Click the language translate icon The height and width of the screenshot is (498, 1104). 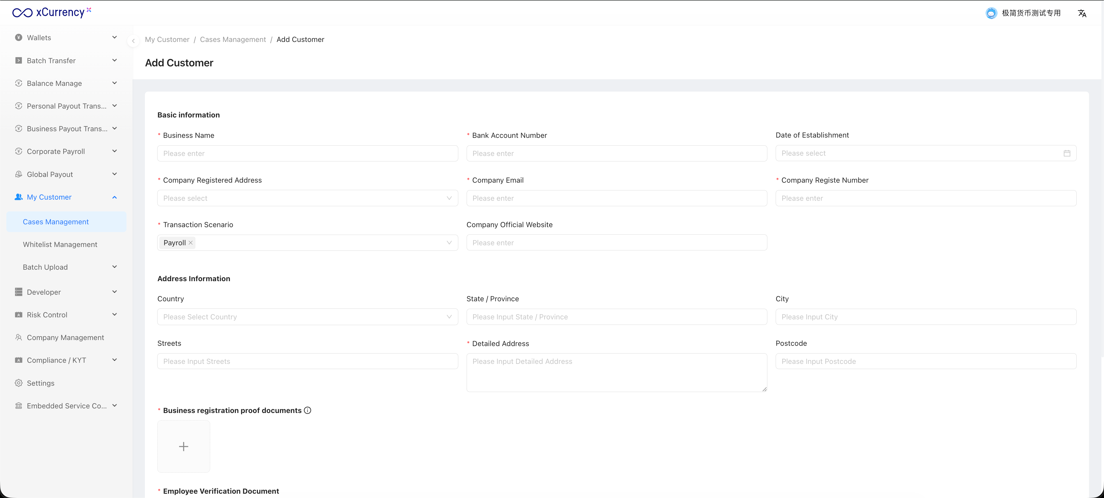point(1082,13)
